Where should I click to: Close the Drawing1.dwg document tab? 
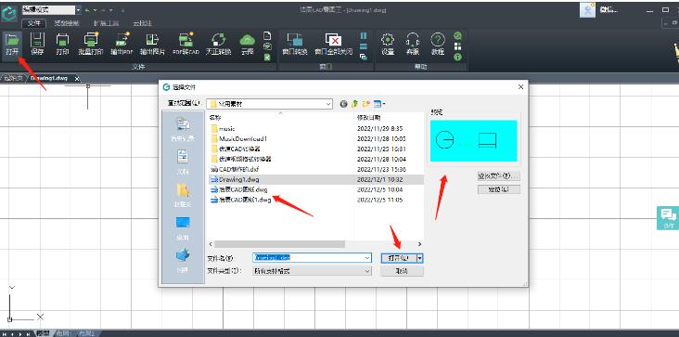[77, 78]
